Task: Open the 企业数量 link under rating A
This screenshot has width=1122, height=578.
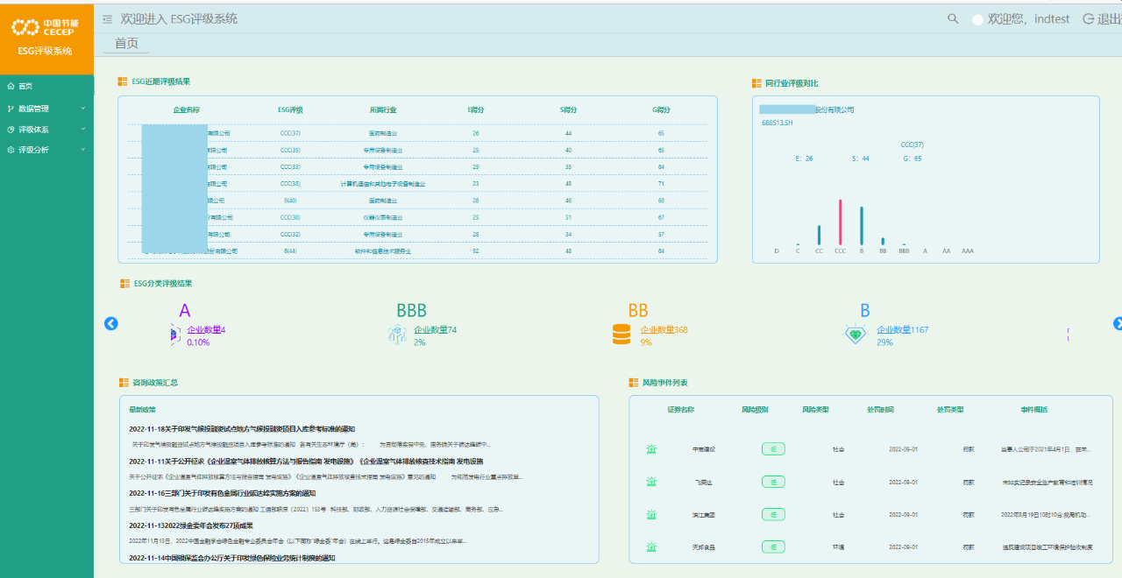Action: click(x=204, y=330)
